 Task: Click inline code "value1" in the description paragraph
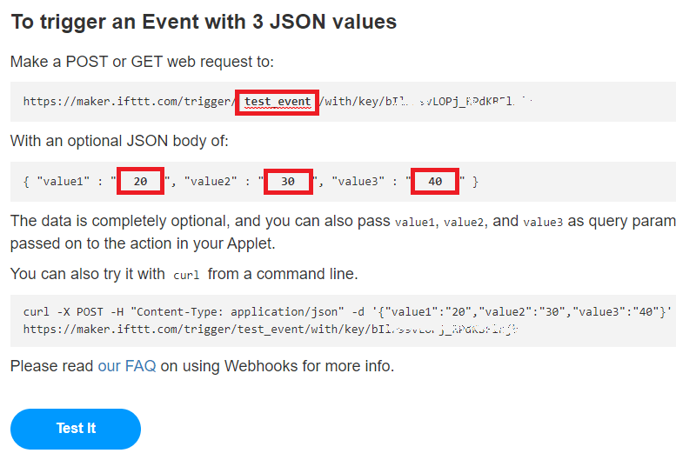[416, 222]
